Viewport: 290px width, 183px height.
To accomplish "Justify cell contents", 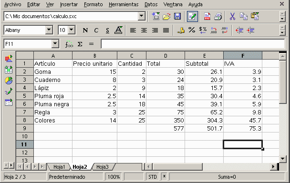I will tap(166, 30).
